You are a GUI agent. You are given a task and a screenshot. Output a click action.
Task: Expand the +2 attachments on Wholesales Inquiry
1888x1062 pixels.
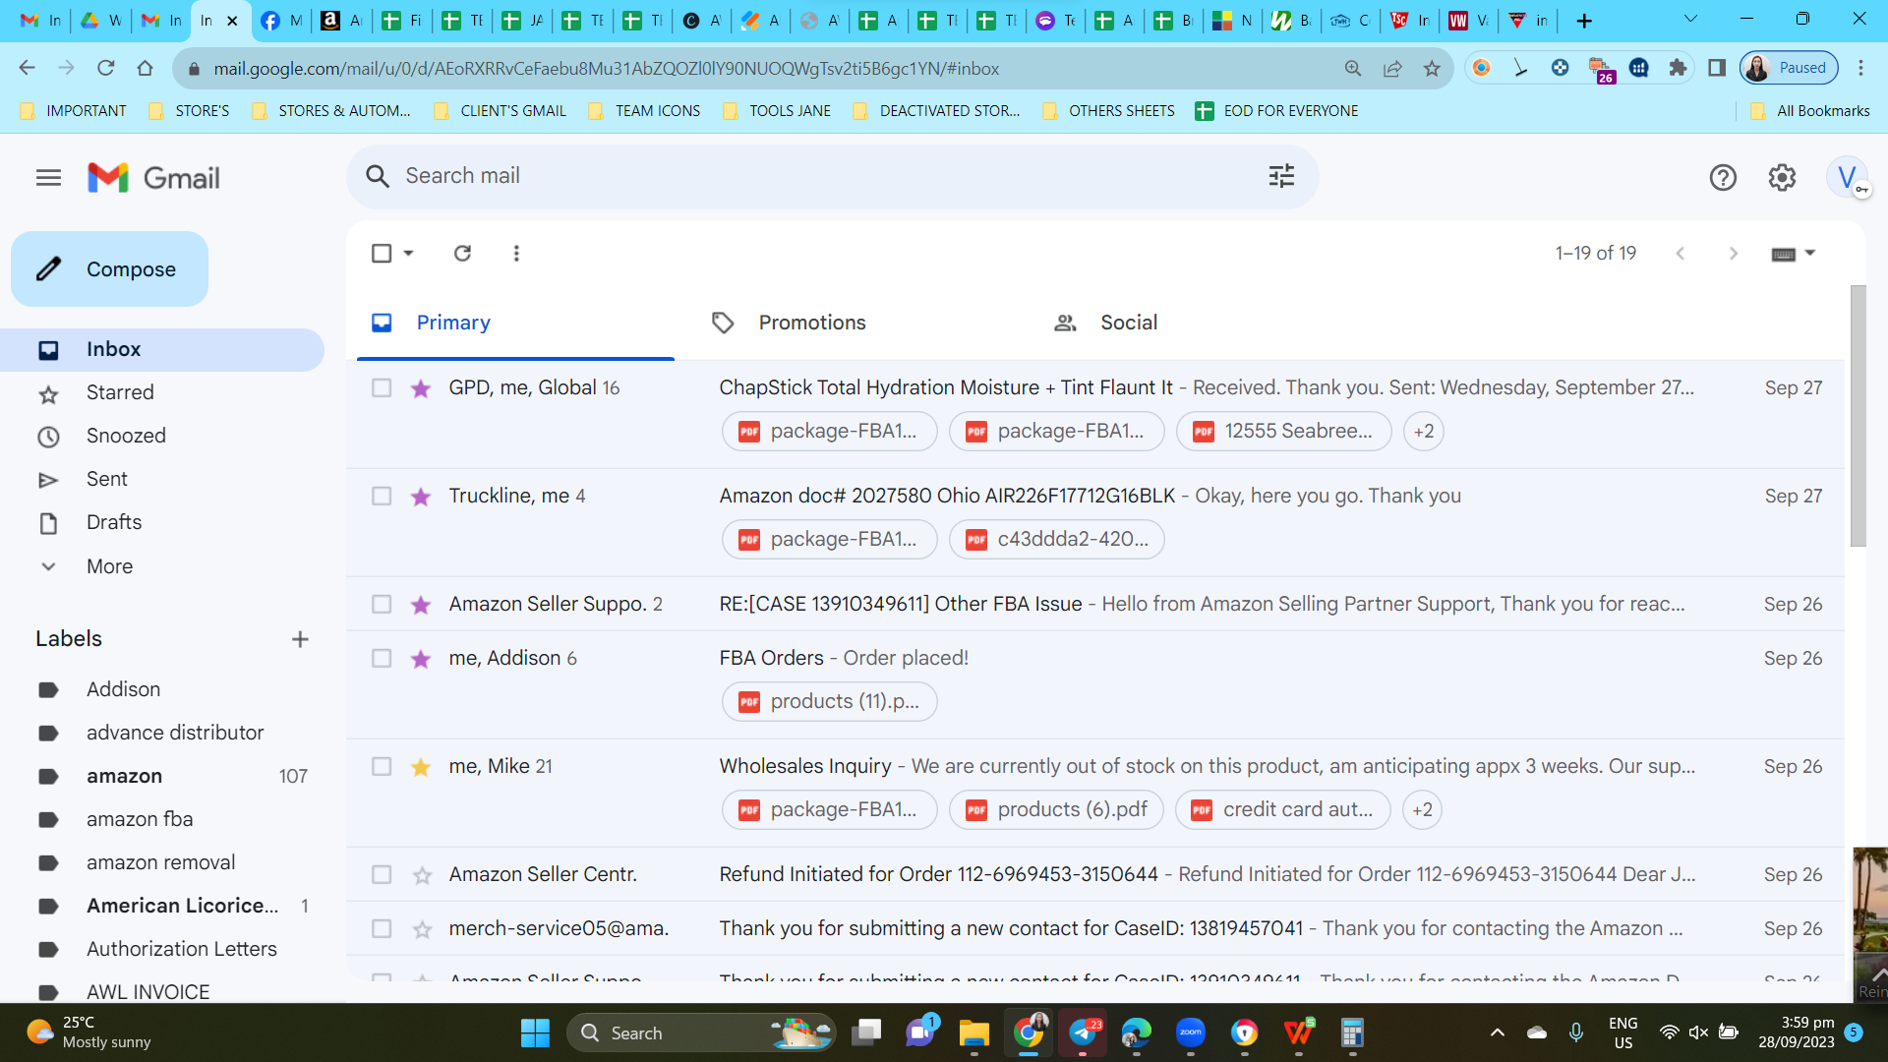tap(1423, 810)
